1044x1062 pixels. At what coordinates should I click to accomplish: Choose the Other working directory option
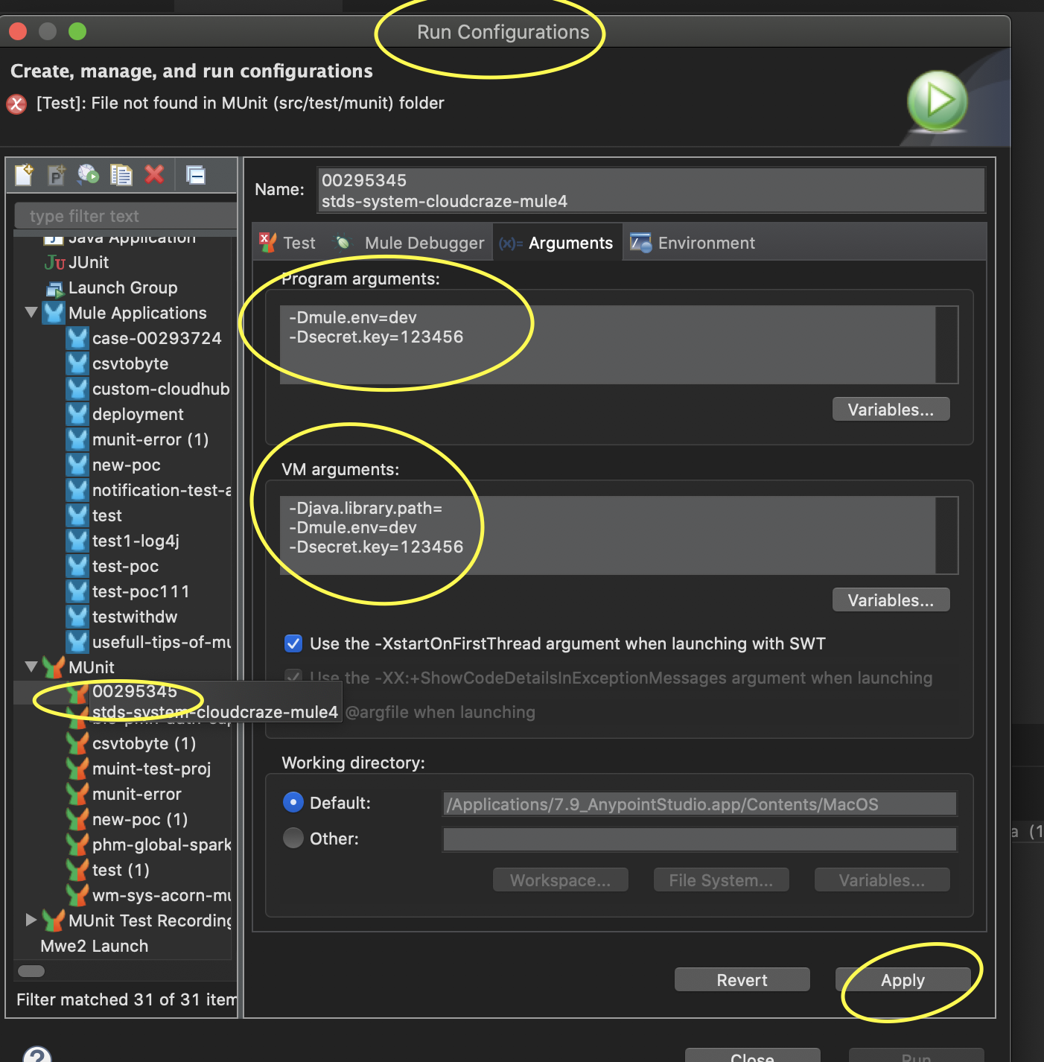click(x=293, y=839)
